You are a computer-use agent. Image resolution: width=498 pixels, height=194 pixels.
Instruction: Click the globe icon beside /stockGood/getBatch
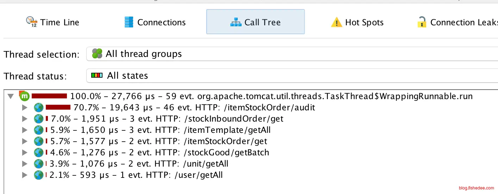[38, 153]
